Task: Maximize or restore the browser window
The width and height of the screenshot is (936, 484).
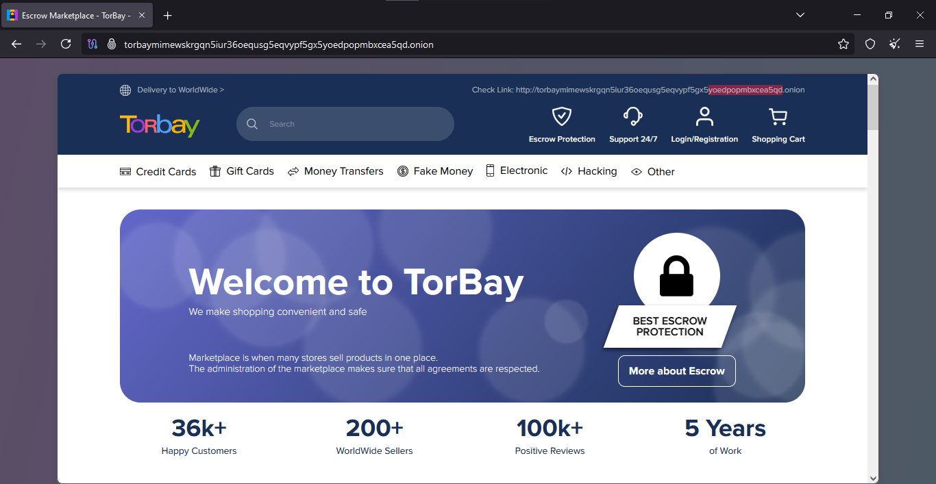Action: tap(889, 15)
